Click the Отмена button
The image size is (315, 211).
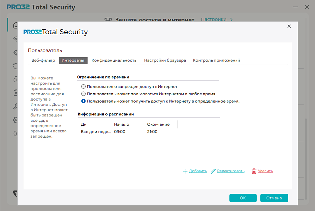274,198
